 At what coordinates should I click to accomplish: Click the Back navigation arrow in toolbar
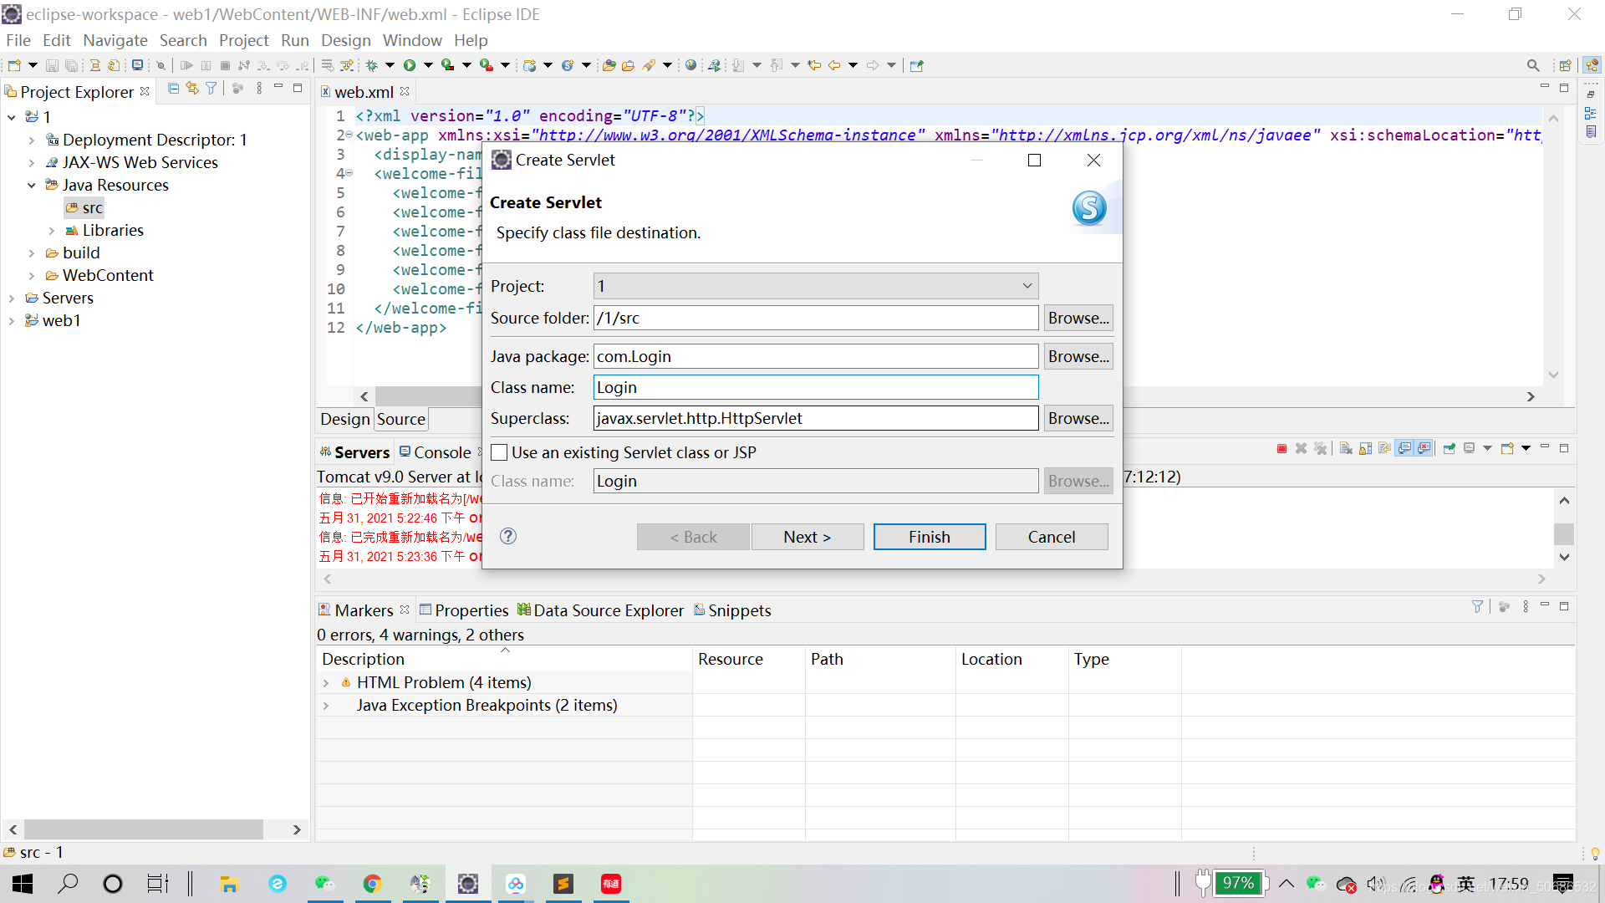click(x=834, y=65)
